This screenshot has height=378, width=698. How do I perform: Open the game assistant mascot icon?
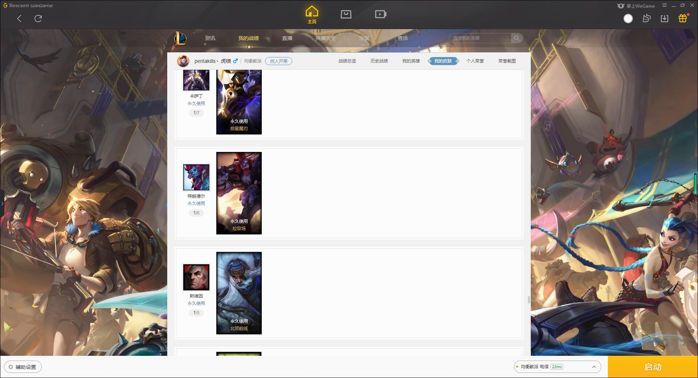646,19
